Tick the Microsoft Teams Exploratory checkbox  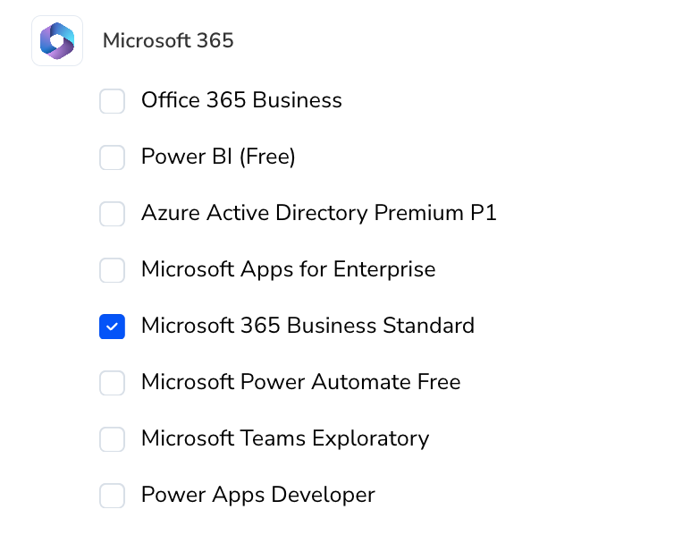[x=113, y=439]
